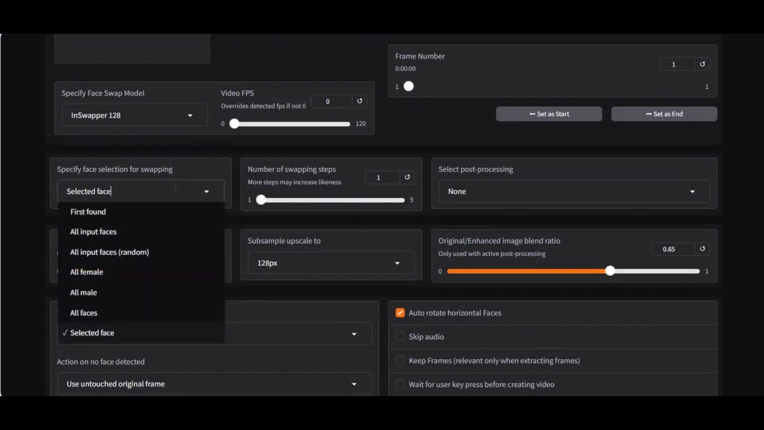Image resolution: width=764 pixels, height=430 pixels.
Task: Choose All input faces option
Action: 141,232
